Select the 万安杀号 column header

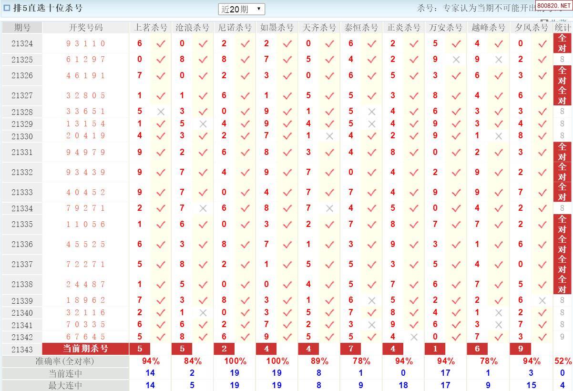446,28
